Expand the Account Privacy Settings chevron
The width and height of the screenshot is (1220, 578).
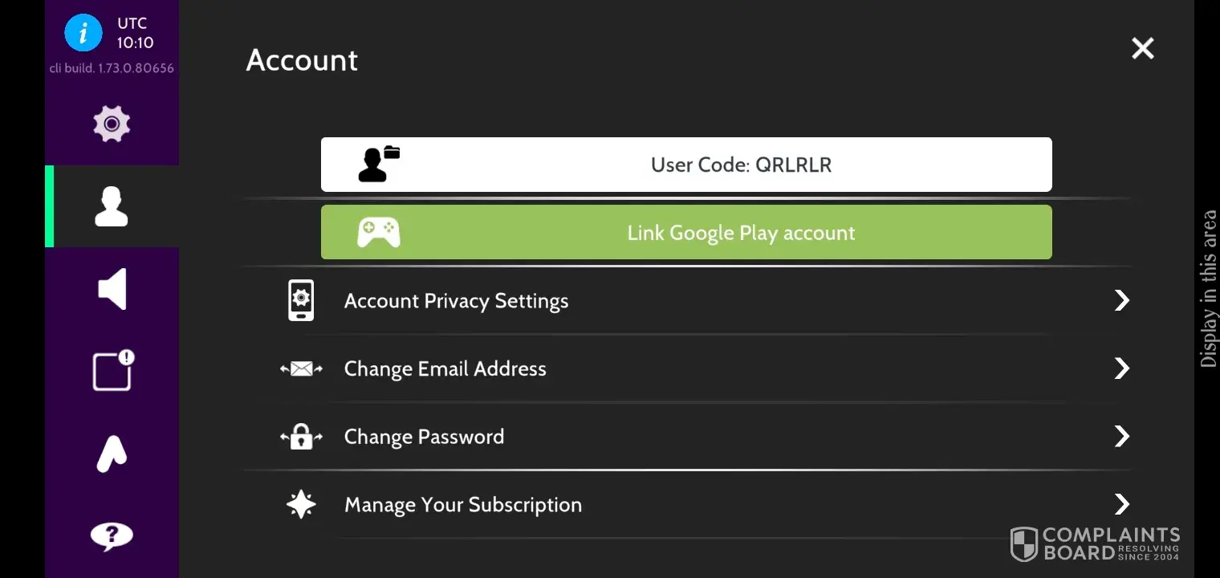pyautogui.click(x=1121, y=301)
